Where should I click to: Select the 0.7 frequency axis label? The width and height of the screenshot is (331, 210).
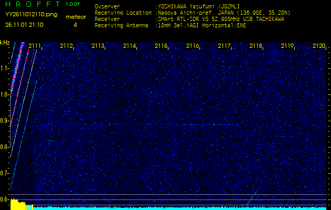tap(5, 173)
